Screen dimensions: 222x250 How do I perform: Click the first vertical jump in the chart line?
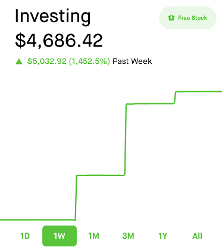76,197
